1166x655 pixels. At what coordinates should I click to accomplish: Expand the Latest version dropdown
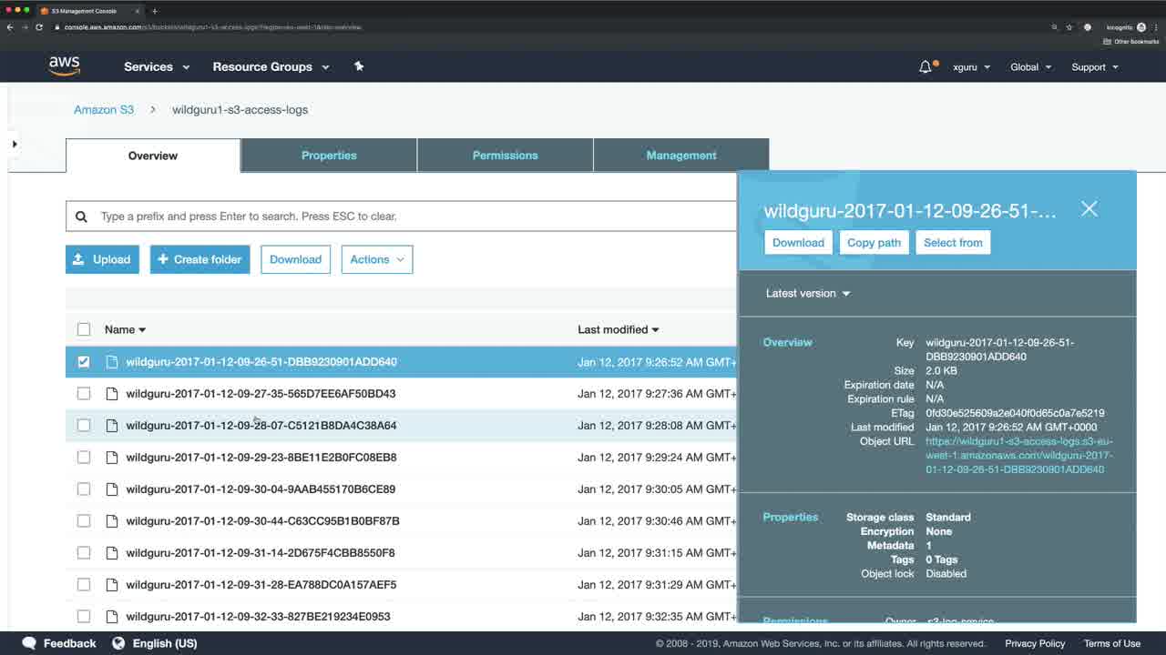pyautogui.click(x=808, y=294)
